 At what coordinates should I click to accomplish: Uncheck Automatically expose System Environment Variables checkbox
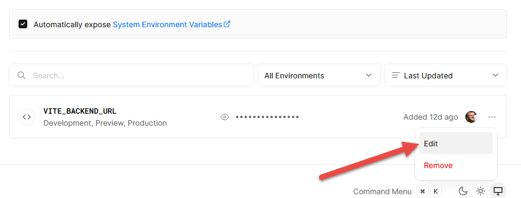coord(23,24)
